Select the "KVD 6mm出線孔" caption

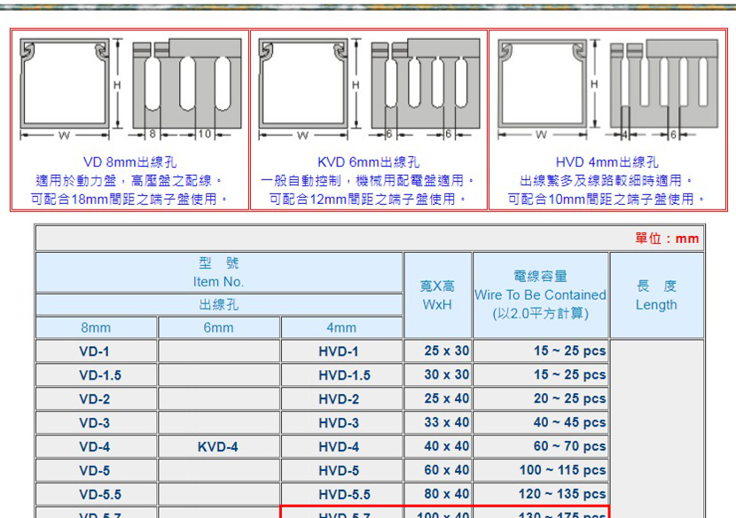[369, 161]
